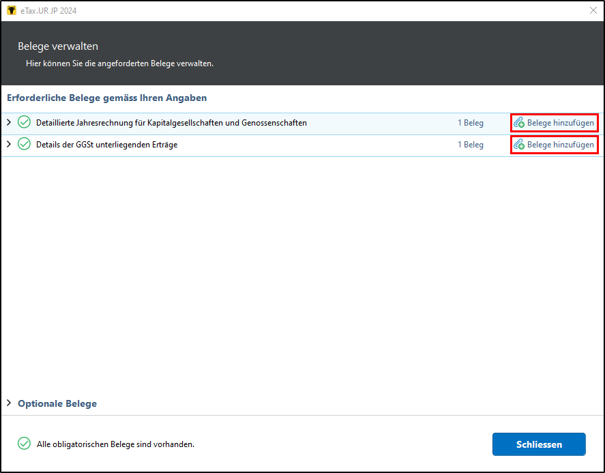The height and width of the screenshot is (473, 605).
Task: Add receipts via Belege hinzufügen for Jahresrechnung
Action: [555, 123]
